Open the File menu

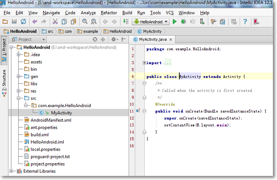(x=7, y=13)
